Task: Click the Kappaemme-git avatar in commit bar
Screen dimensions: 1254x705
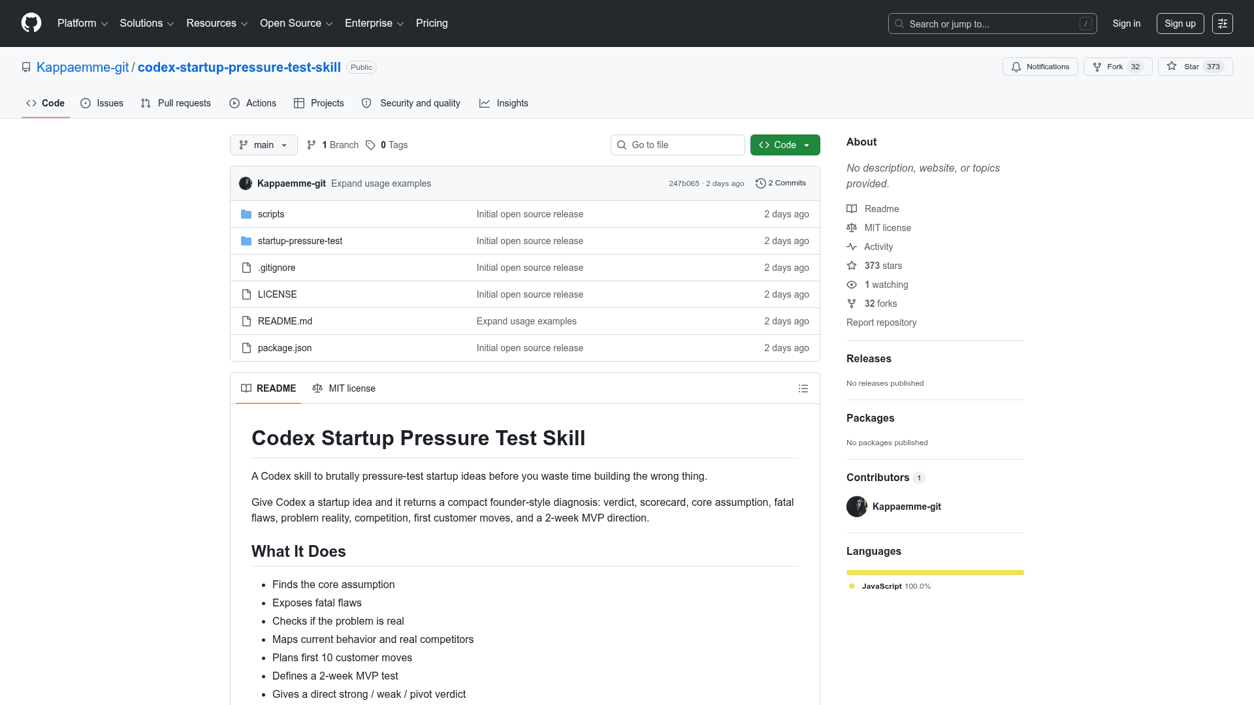Action: [x=246, y=183]
